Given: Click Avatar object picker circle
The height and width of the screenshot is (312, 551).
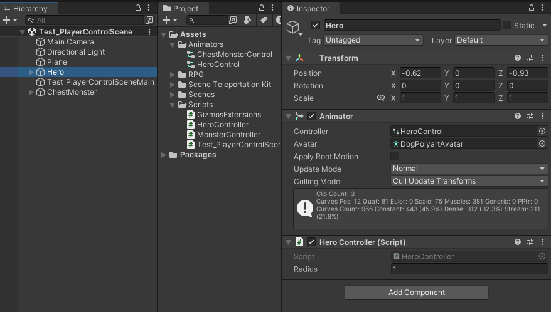Looking at the screenshot, I should point(542,143).
